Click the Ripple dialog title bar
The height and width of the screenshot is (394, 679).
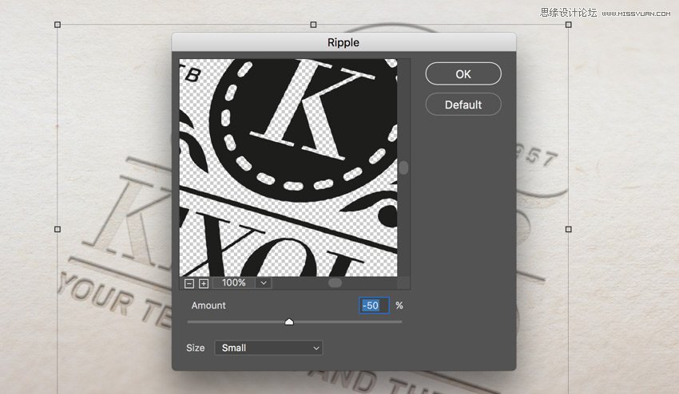(x=343, y=42)
